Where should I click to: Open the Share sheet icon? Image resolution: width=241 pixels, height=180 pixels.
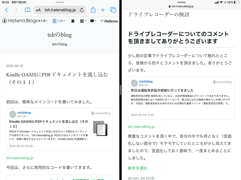pyautogui.click(x=93, y=10)
